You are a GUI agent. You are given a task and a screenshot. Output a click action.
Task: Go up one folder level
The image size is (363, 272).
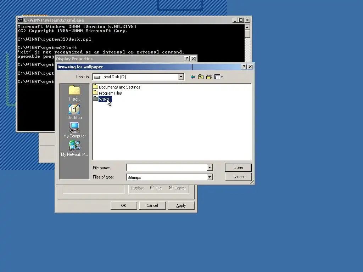(201, 77)
